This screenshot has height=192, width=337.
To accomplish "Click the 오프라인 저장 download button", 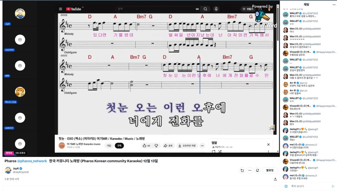I will click(188, 146).
